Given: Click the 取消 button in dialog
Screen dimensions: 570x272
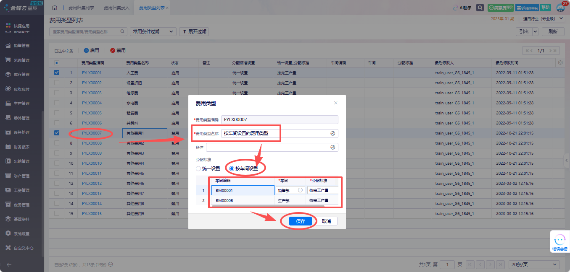Looking at the screenshot, I should [x=326, y=221].
